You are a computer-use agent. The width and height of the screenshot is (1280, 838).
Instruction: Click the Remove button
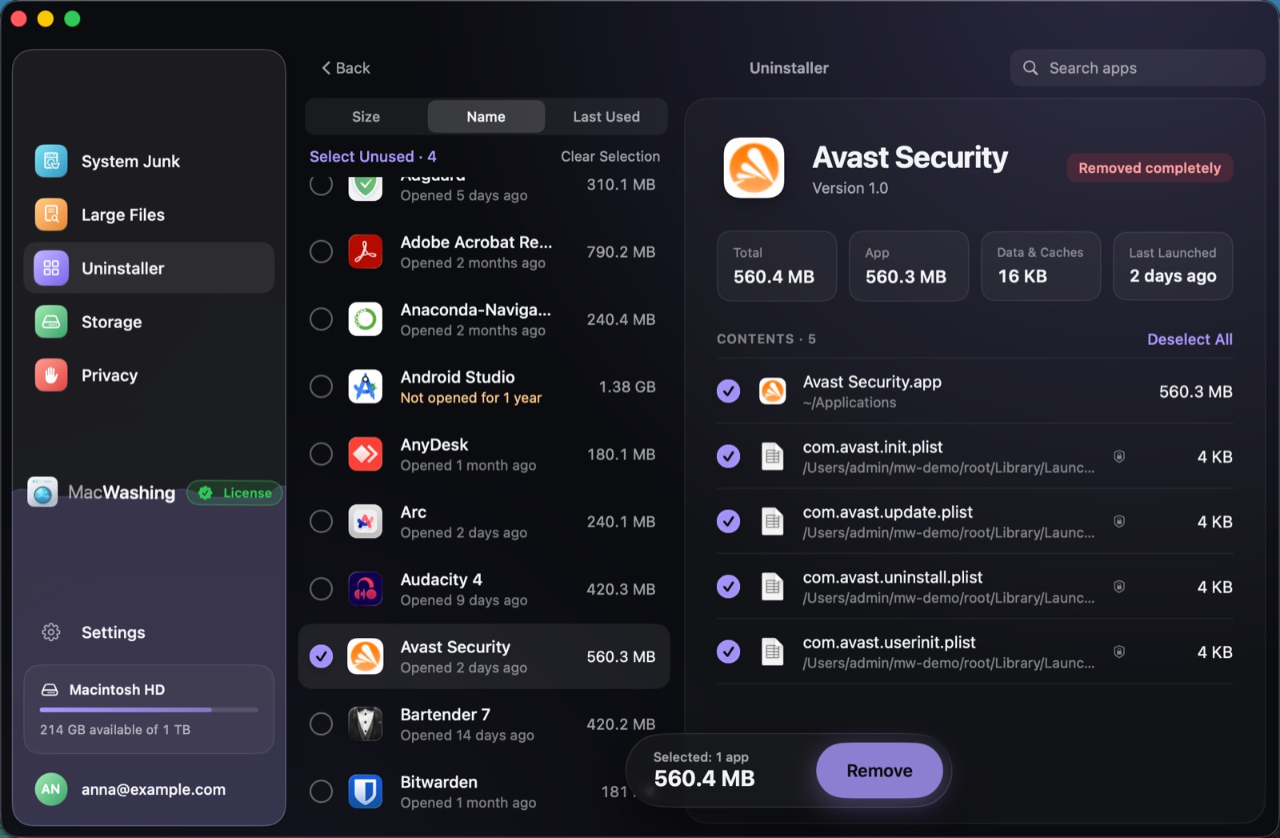(x=879, y=771)
